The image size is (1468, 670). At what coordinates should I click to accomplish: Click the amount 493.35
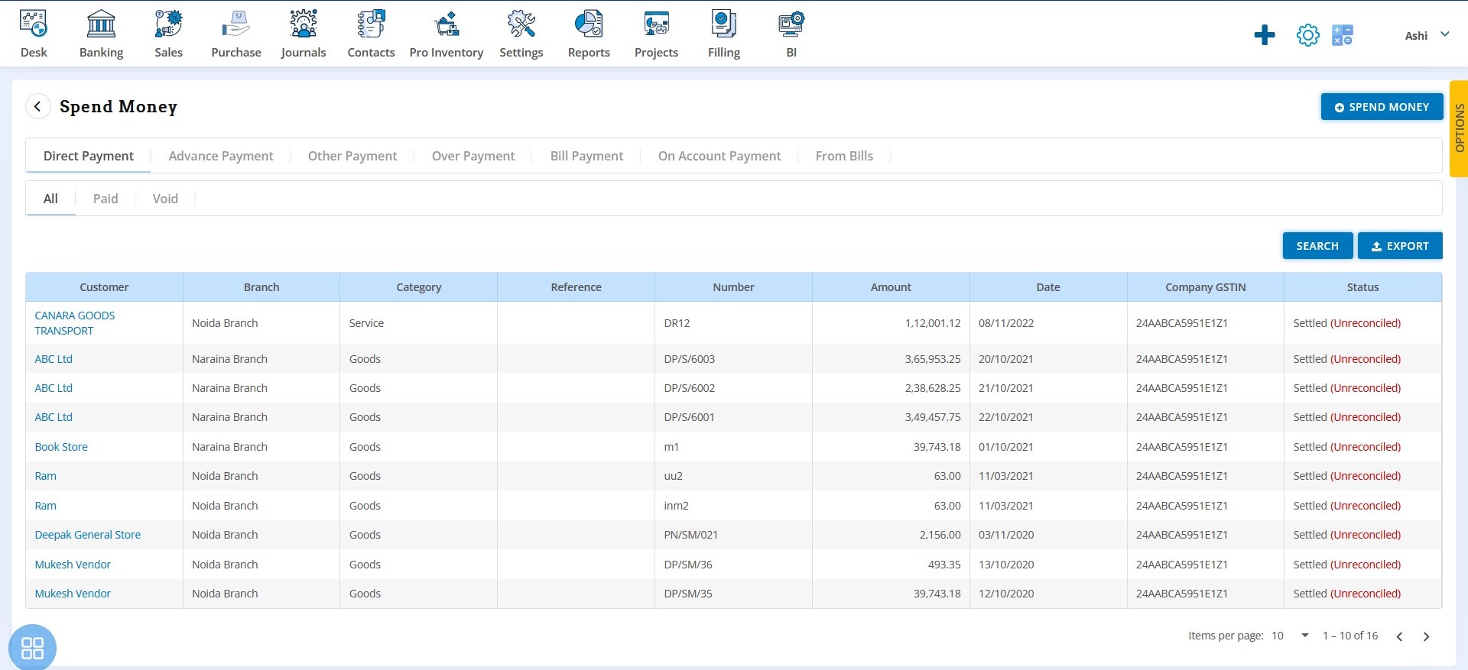[944, 565]
